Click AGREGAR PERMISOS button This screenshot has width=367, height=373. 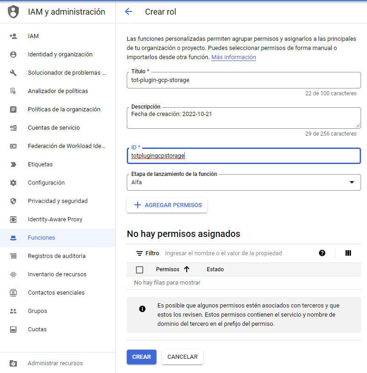click(x=167, y=205)
